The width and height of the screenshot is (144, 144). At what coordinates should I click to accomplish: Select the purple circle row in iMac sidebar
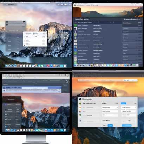pos(12,105)
